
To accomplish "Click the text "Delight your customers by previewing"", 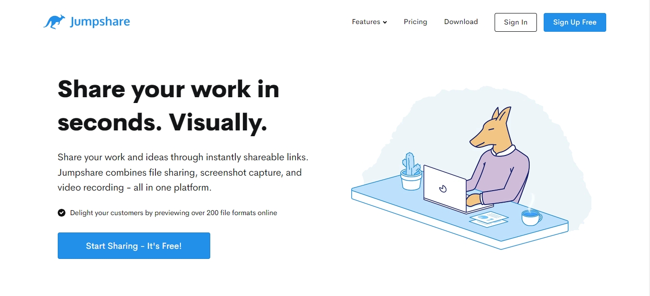I will [x=131, y=213].
